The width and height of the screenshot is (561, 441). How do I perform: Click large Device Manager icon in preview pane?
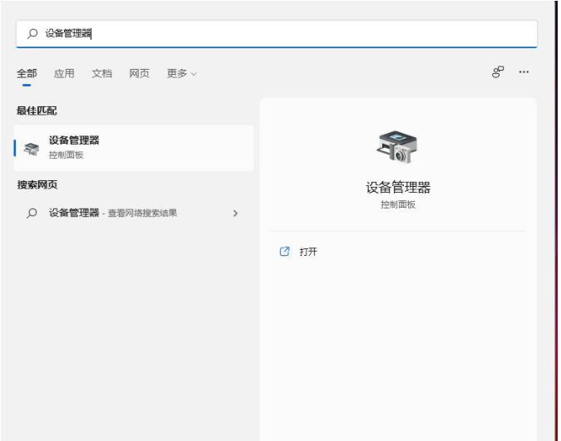(x=397, y=148)
